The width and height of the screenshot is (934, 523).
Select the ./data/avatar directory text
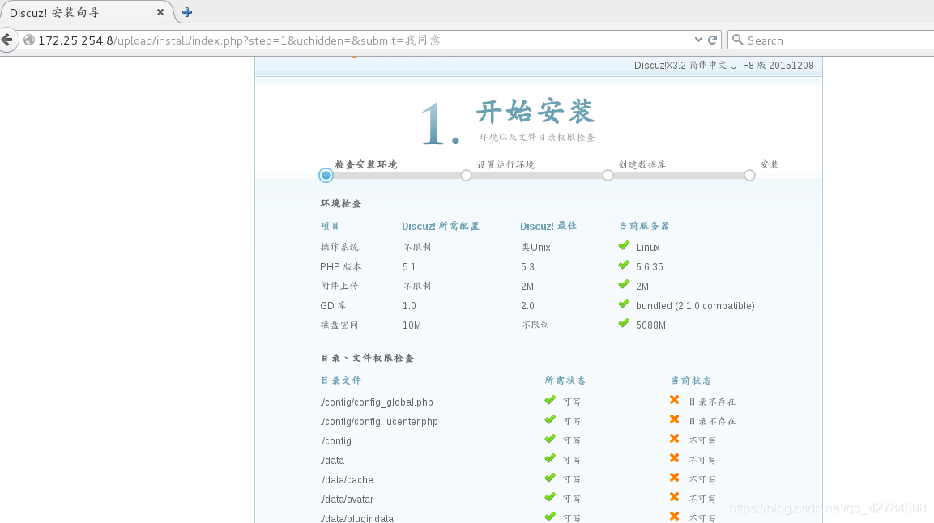click(348, 500)
